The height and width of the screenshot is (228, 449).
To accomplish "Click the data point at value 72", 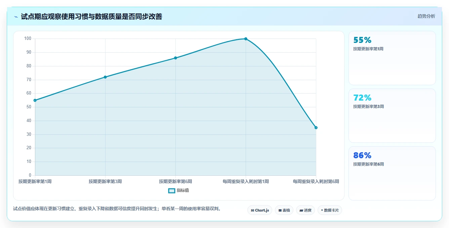I will click(x=105, y=77).
